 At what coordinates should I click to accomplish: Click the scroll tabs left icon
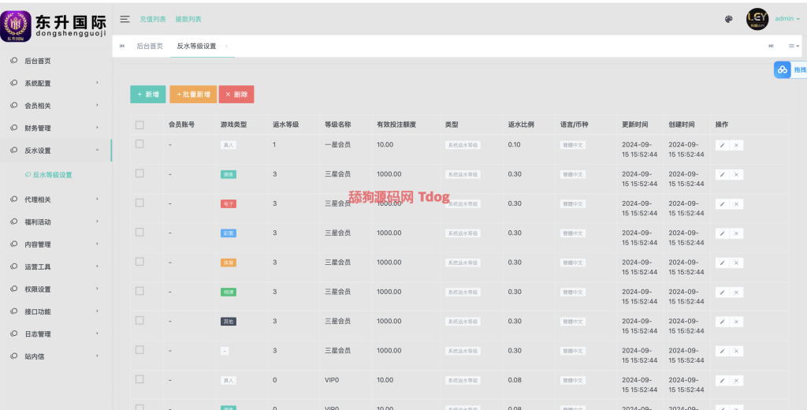coord(122,46)
